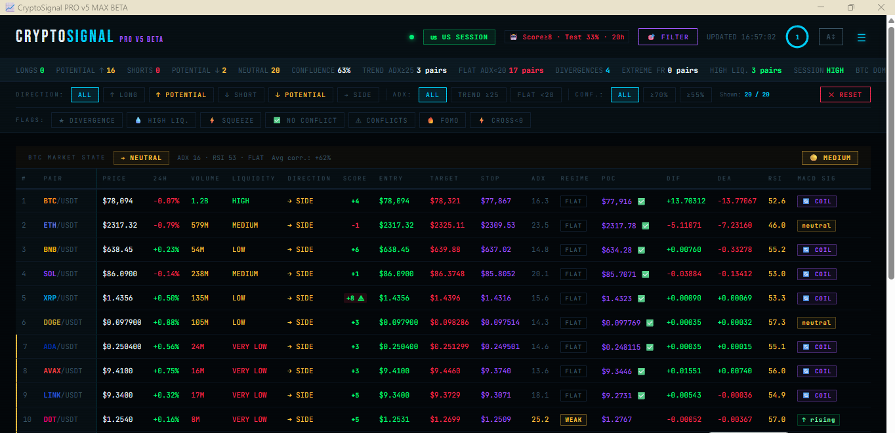Click the green check beside BNB POC $634.28
Screen dimensions: 895x433
click(x=641, y=250)
